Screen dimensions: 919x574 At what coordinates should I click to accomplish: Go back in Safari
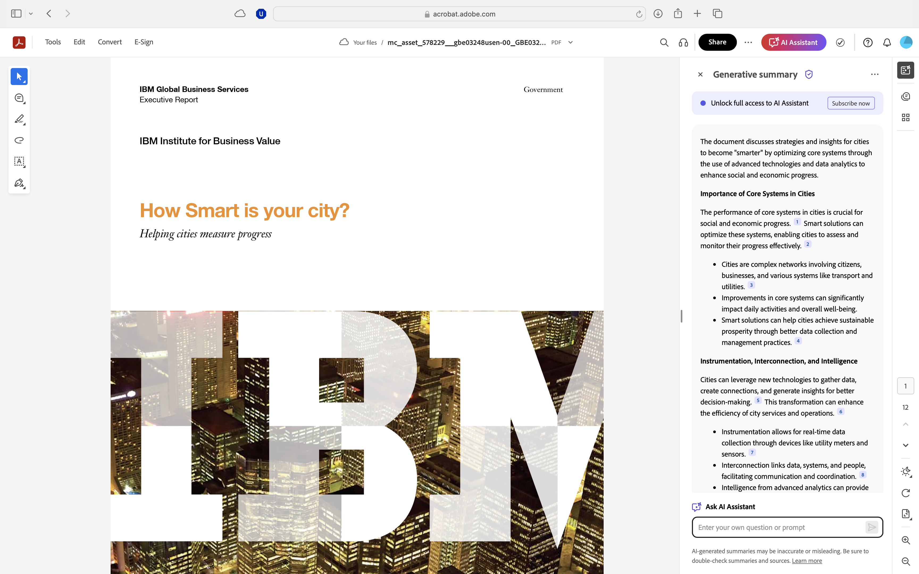[x=49, y=14]
